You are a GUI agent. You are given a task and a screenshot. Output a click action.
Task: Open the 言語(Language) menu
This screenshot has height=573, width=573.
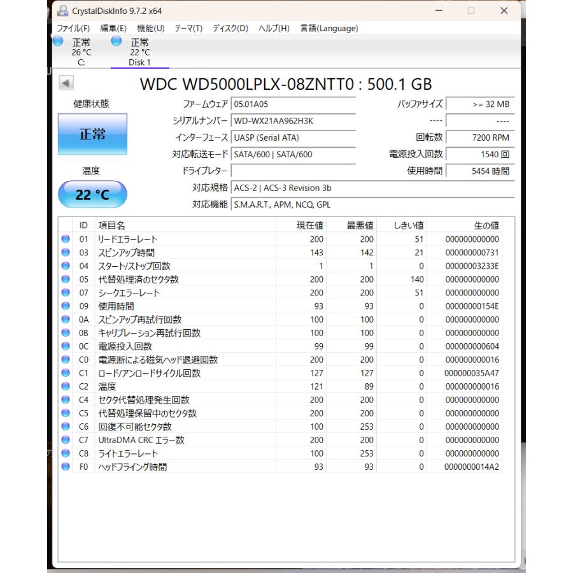pos(329,28)
